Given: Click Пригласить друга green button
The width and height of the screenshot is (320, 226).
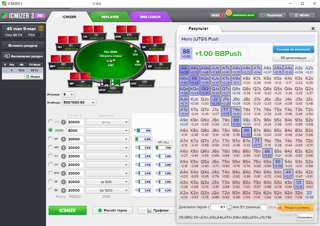Looking at the screenshot, I should [x=243, y=15].
